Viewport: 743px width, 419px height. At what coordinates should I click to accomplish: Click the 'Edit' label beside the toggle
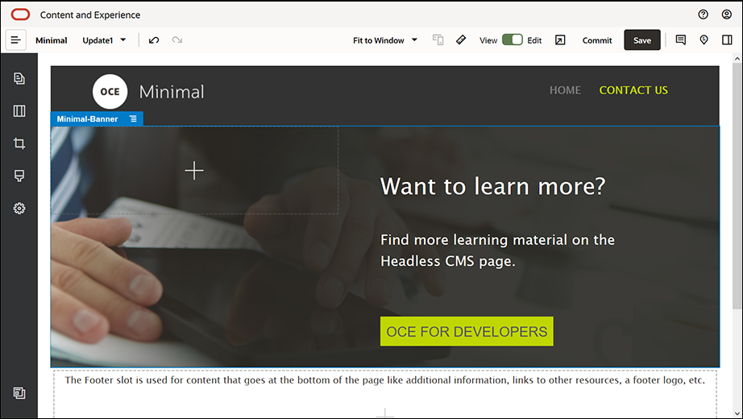[x=534, y=40]
